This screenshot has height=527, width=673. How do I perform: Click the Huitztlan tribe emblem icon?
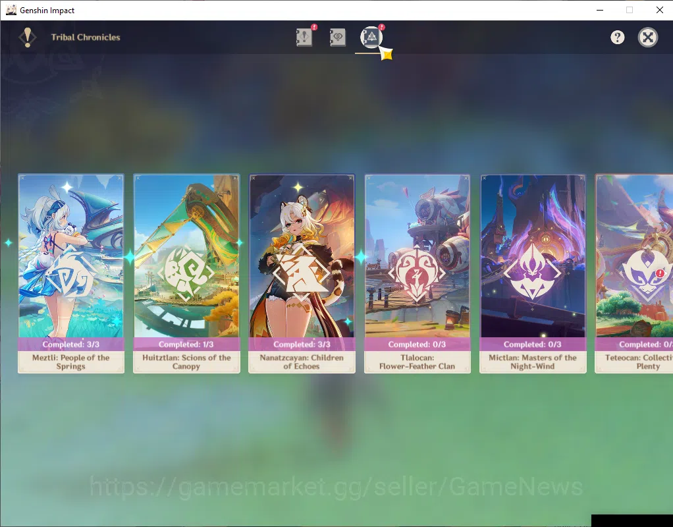coord(186,273)
